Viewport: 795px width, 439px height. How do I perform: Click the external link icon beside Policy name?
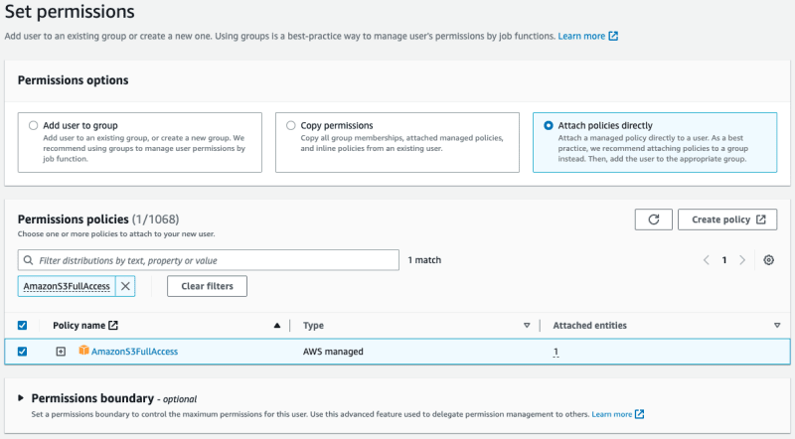point(113,326)
